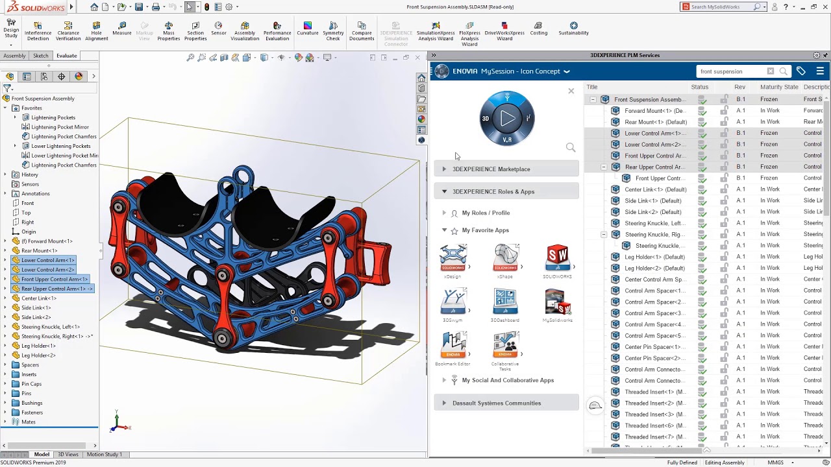Expand the 3DEXPERIENCE Marketplace section
831x467 pixels.
click(506, 169)
